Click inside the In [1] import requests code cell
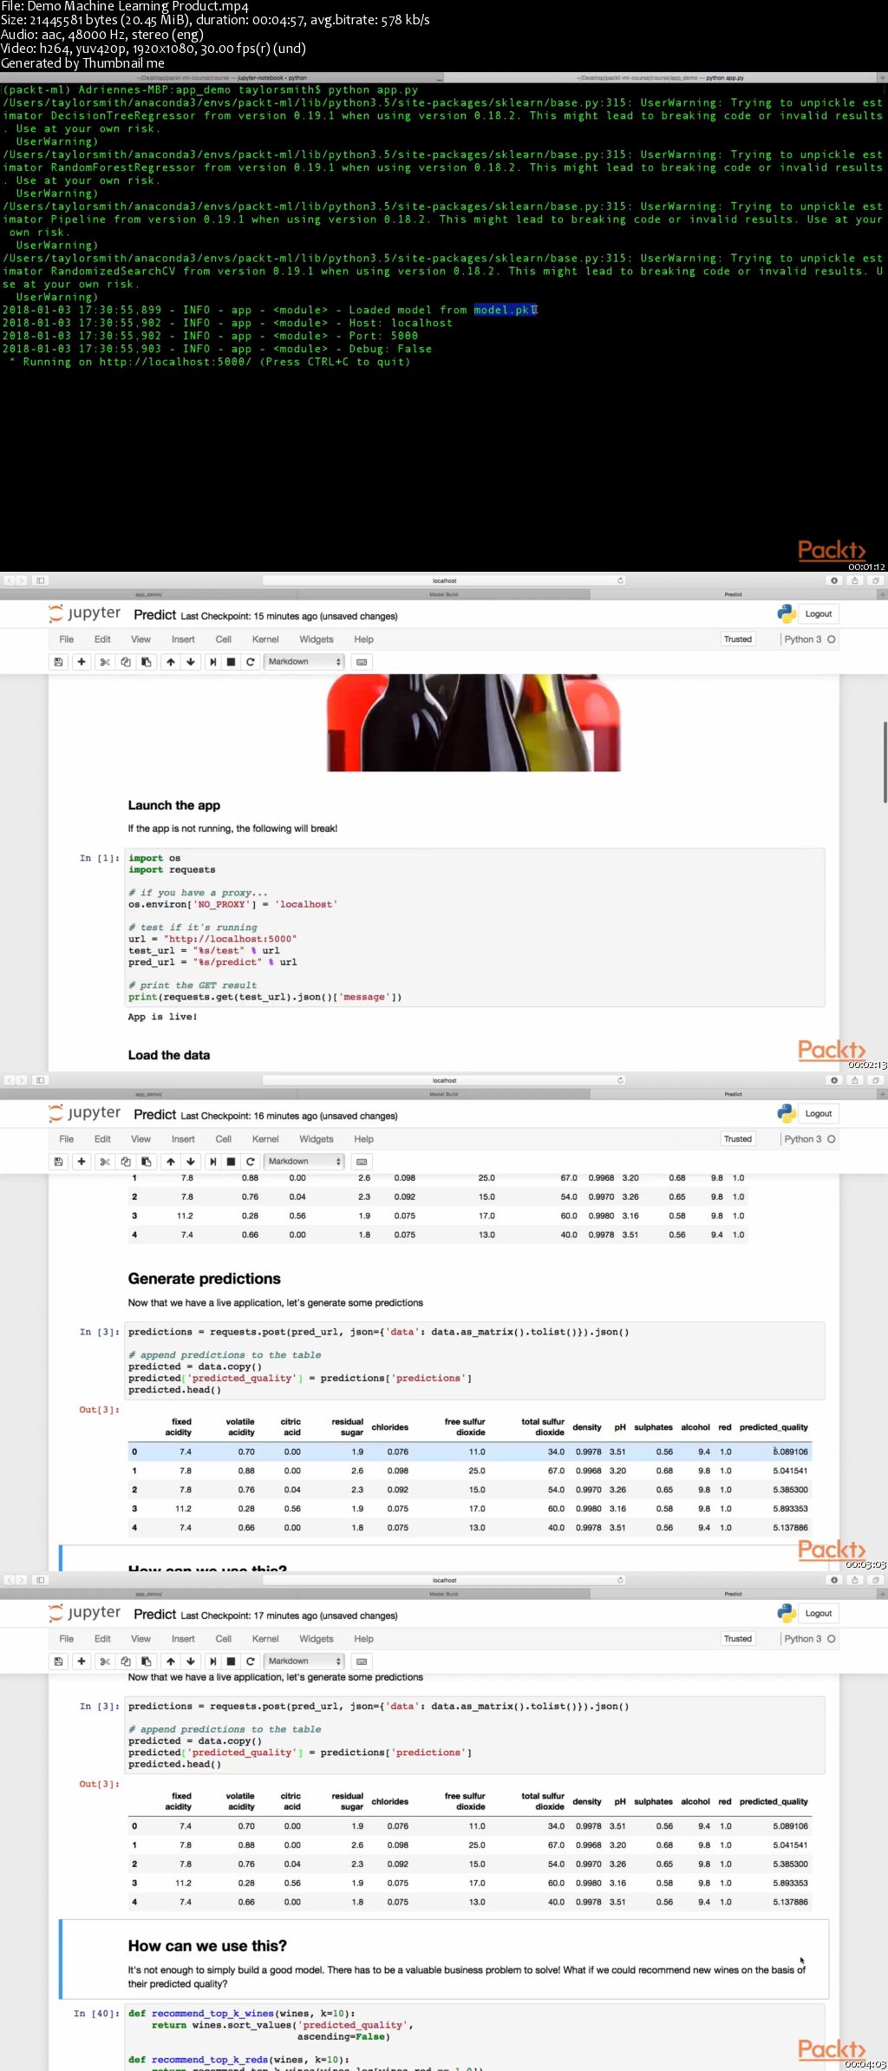 475,927
